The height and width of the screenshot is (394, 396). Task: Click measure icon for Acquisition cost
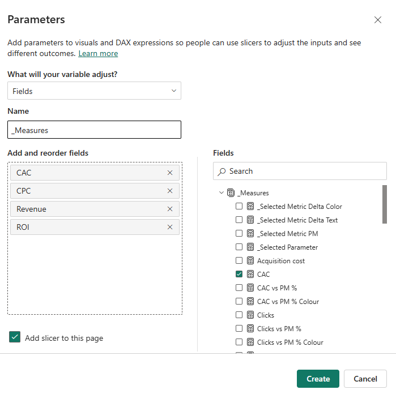(x=250, y=260)
